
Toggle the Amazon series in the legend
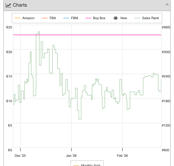pyautogui.click(x=25, y=18)
